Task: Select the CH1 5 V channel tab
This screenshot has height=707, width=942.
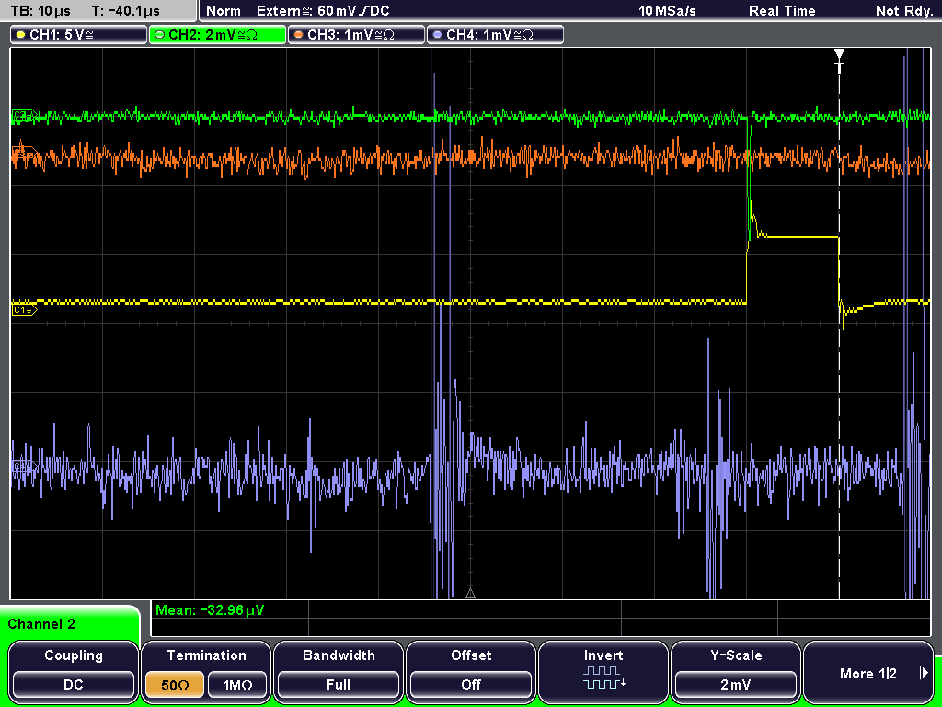Action: (79, 35)
